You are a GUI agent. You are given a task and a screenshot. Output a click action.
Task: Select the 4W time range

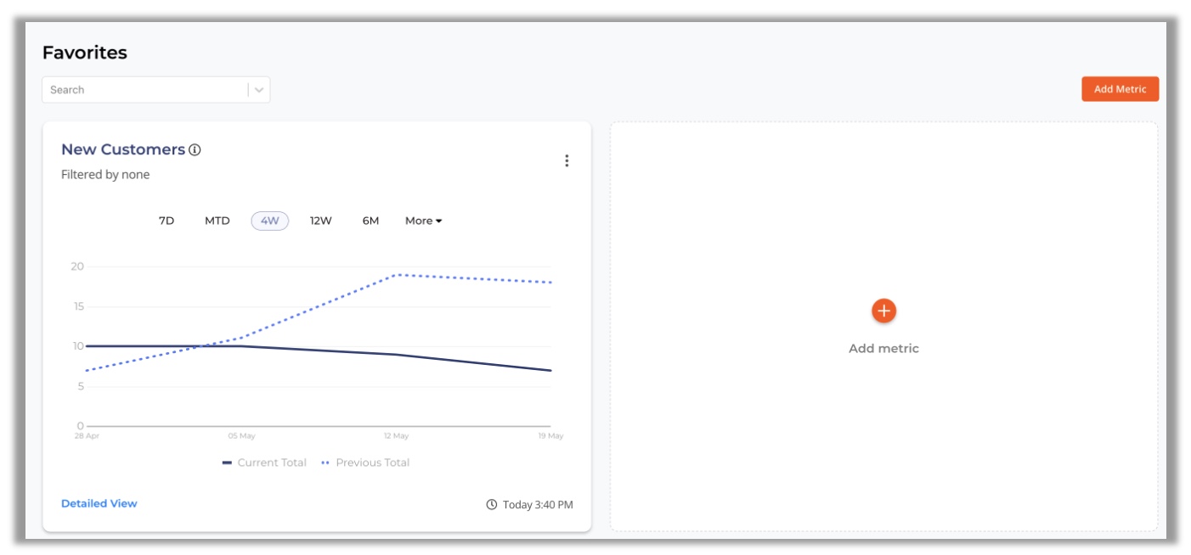[x=270, y=221]
